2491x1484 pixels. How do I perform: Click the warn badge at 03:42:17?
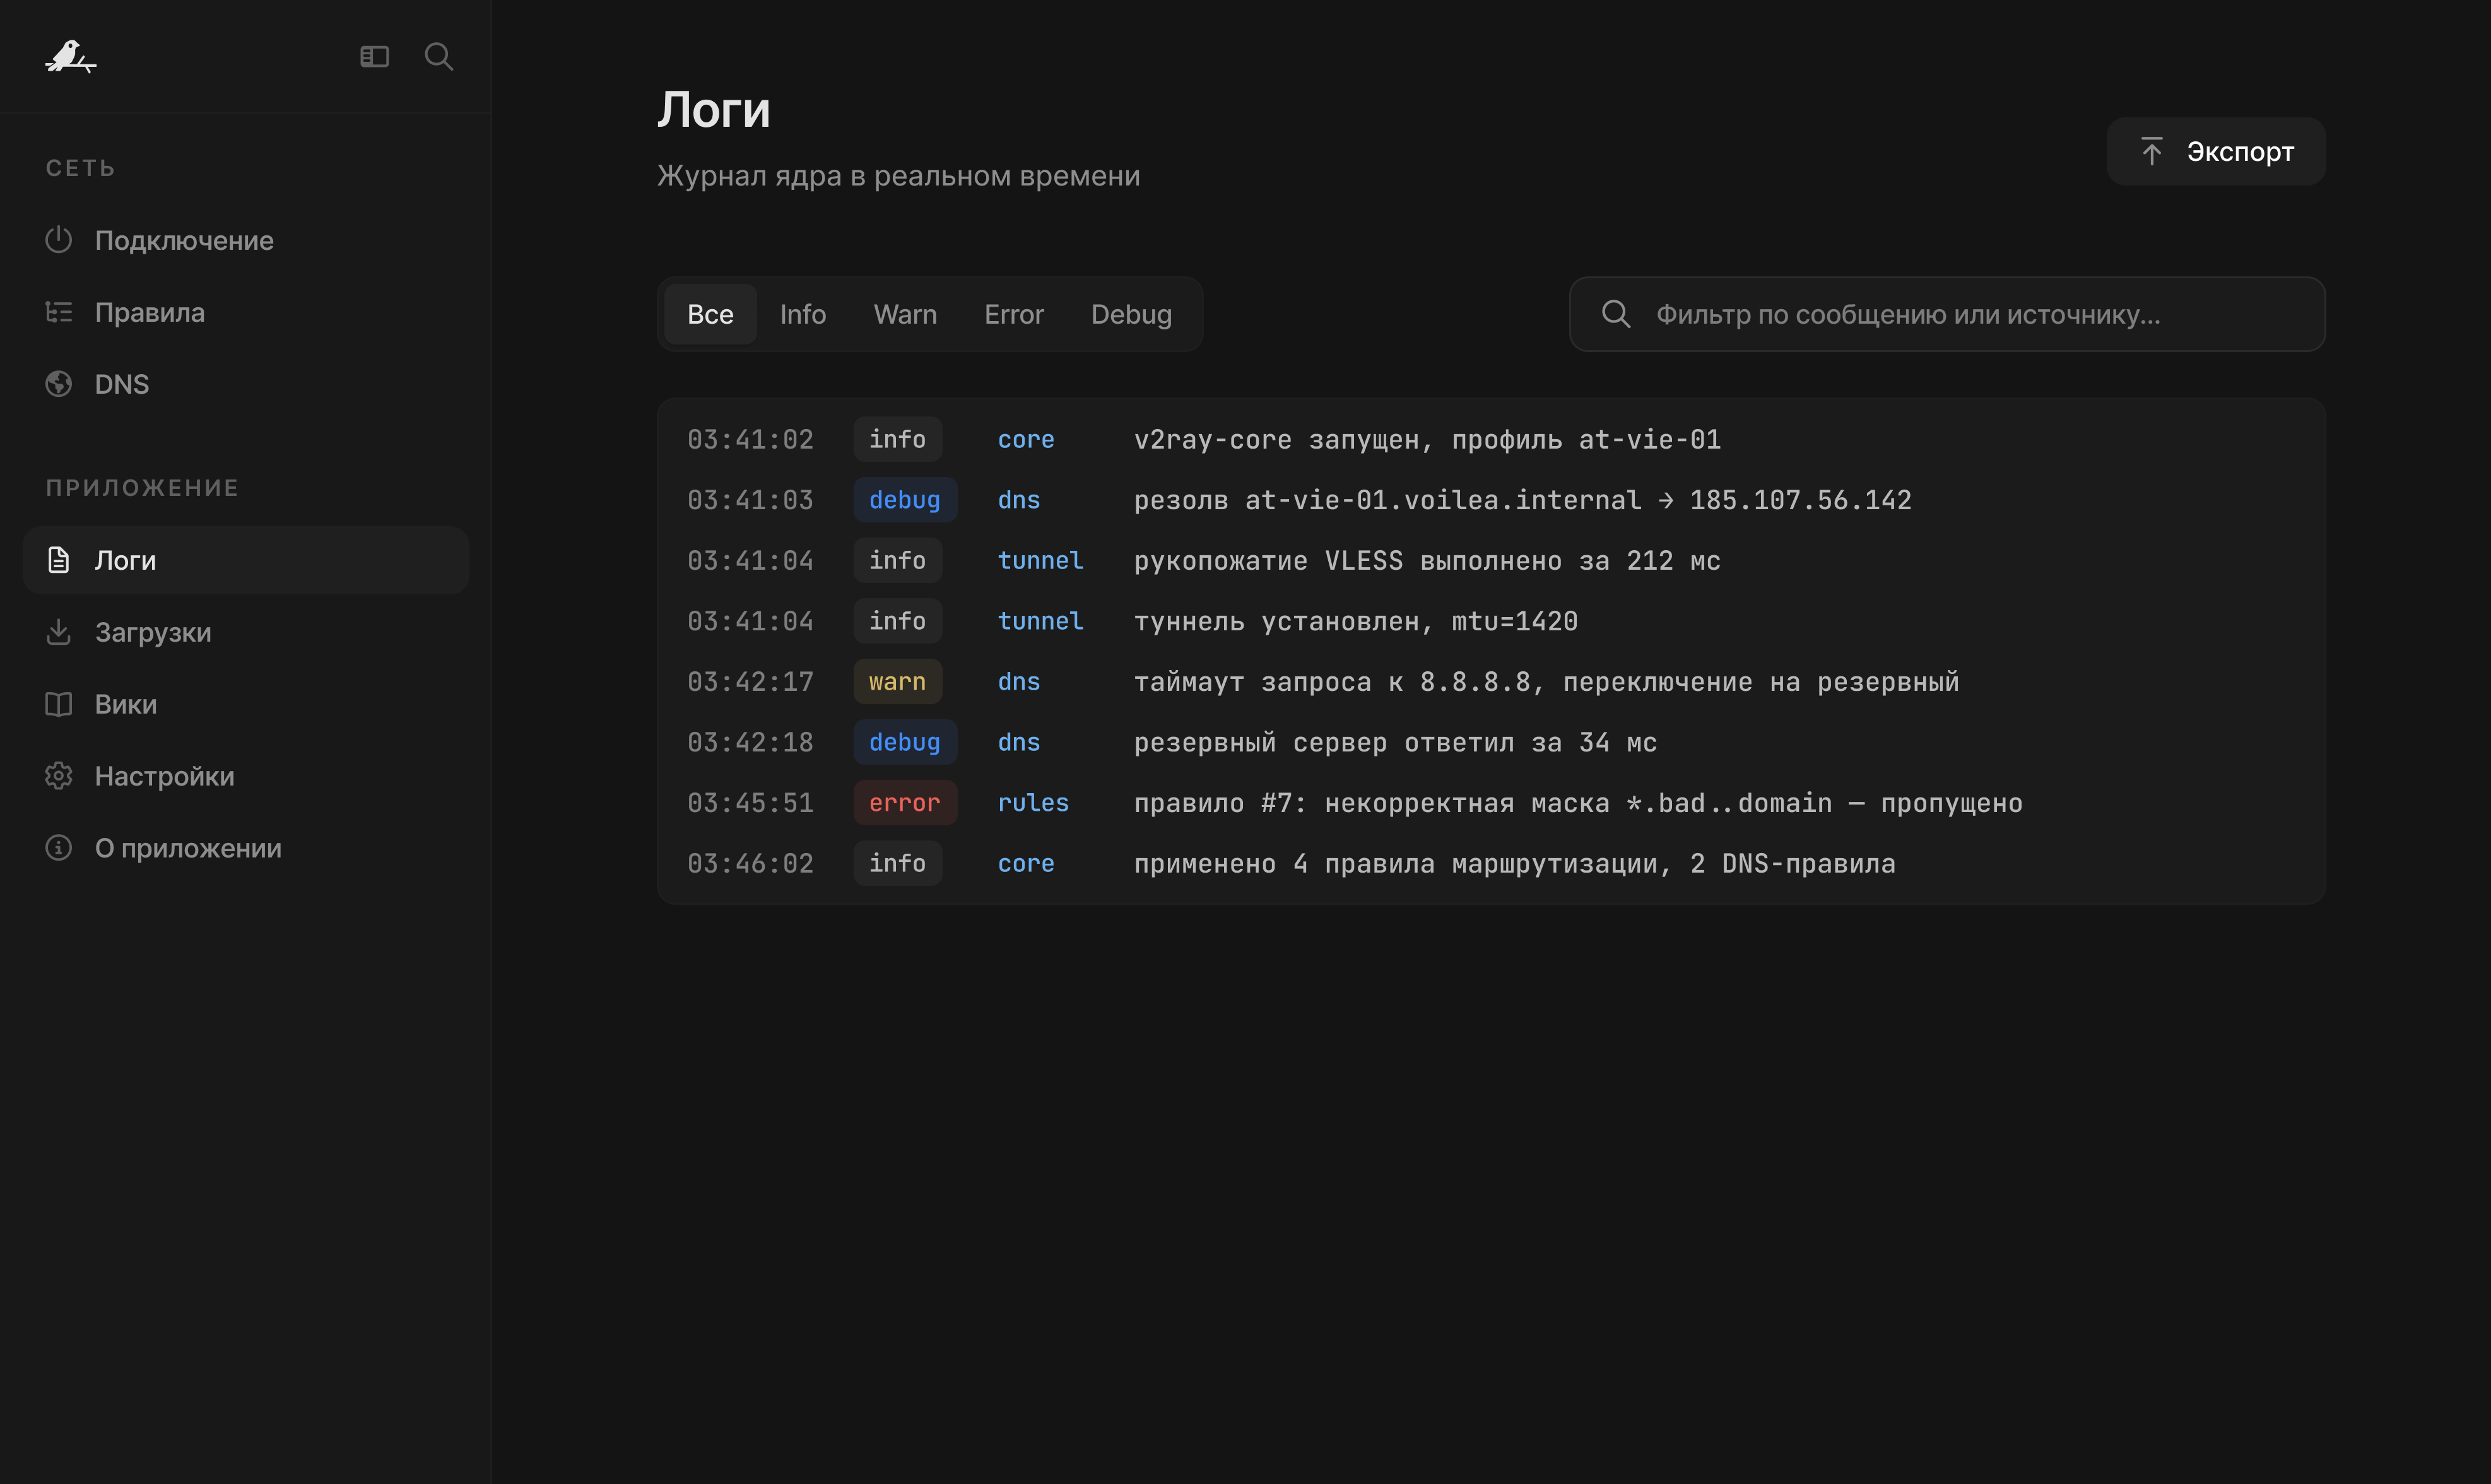coord(897,682)
